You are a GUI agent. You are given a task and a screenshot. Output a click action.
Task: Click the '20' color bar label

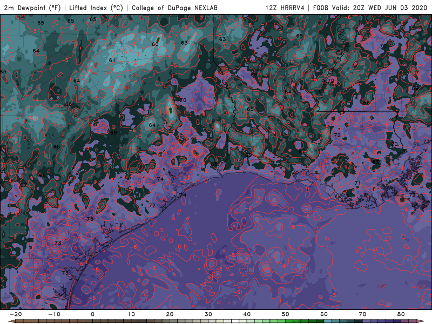click(170, 314)
